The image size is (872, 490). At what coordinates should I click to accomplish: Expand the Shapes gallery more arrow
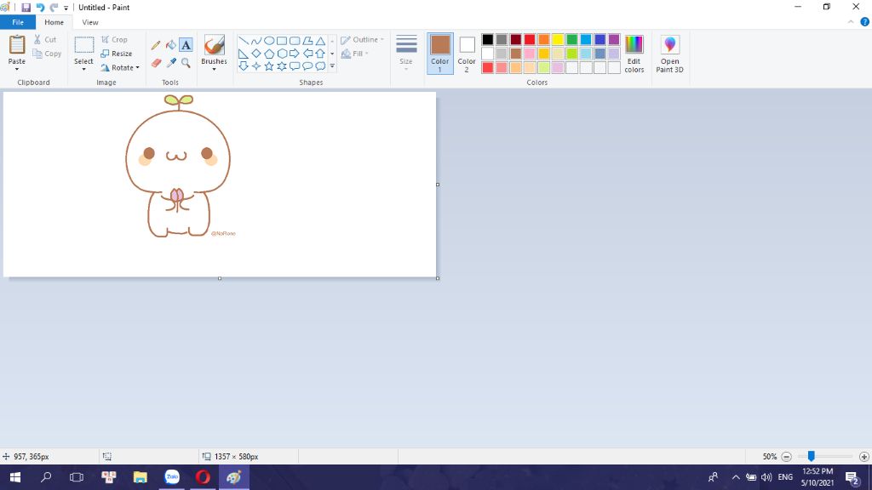(332, 66)
